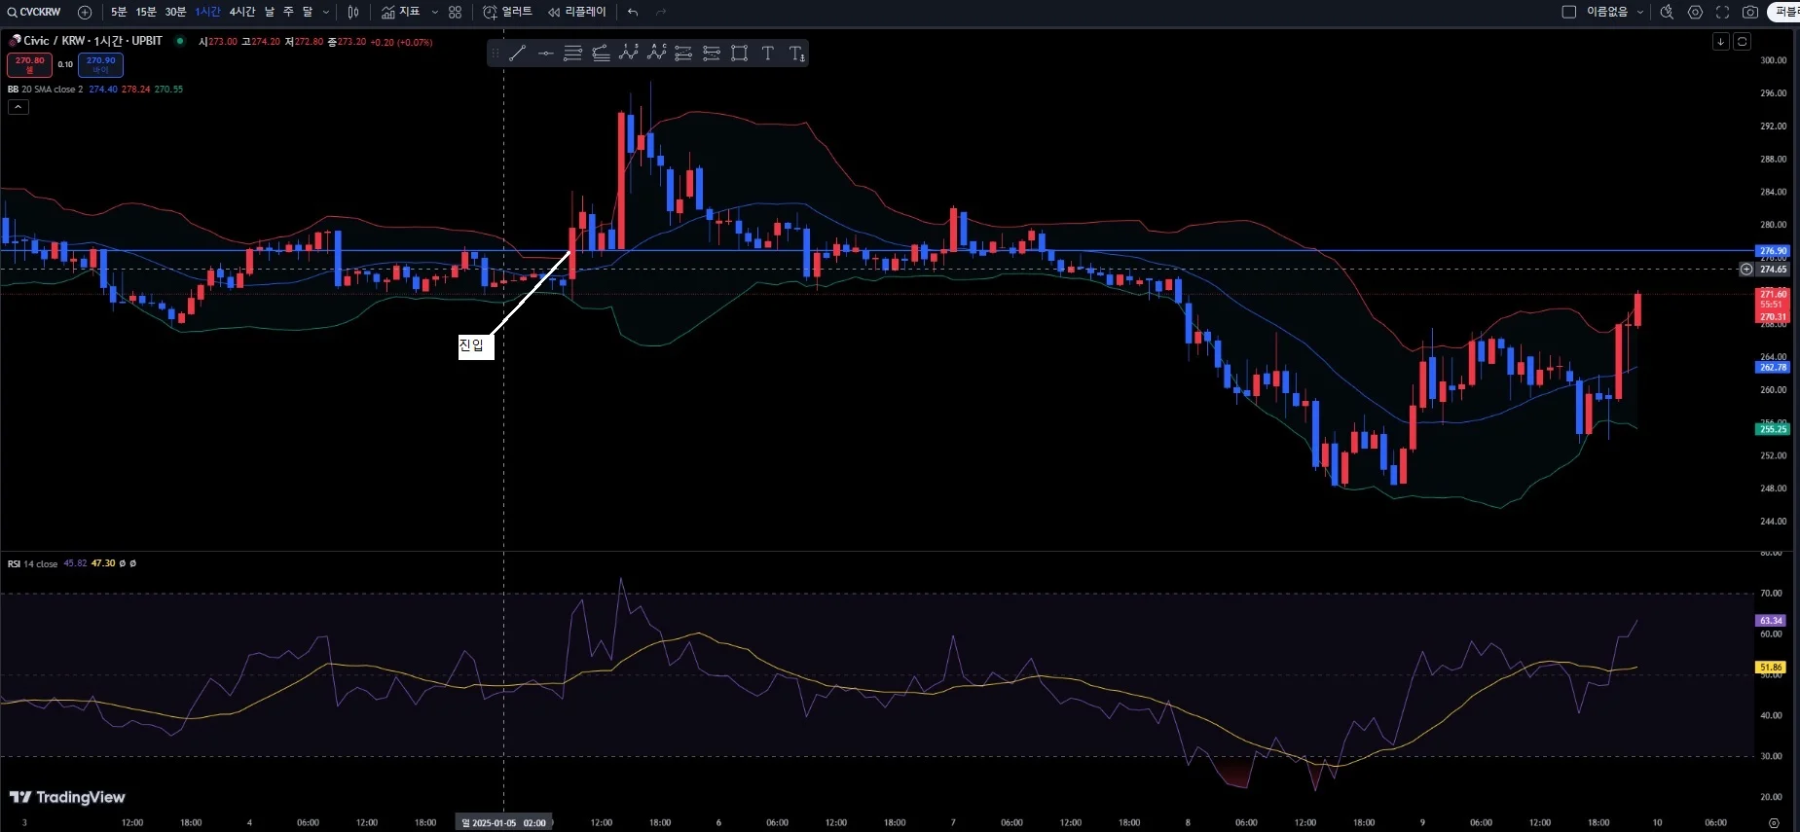Select the anchored text tool

(x=796, y=54)
